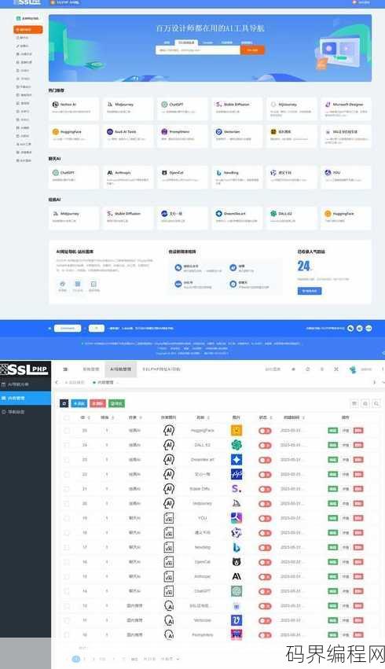Click the HuggingFace row's yellow logo thumbnail
This screenshot has width=385, height=669.
[x=236, y=430]
